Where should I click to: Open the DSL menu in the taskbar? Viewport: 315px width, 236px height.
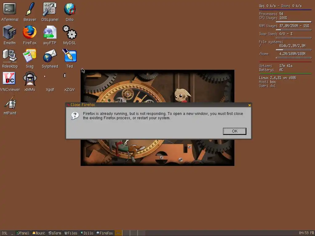[5, 233]
